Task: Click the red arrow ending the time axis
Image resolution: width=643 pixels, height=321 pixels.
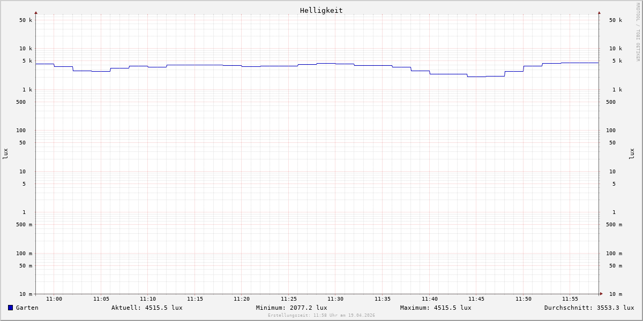Action: pyautogui.click(x=601, y=294)
